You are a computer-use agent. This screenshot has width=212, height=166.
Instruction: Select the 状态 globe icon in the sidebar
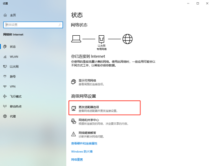(5, 46)
